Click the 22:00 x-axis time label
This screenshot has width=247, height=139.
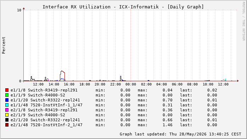[116, 84]
